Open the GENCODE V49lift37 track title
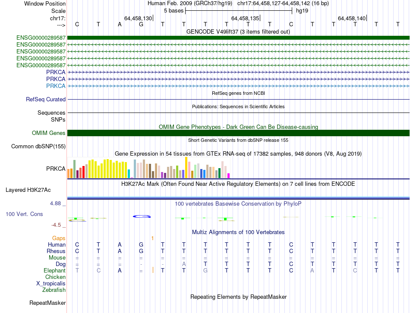Viewport: 410px width, 313px height. coord(238,31)
